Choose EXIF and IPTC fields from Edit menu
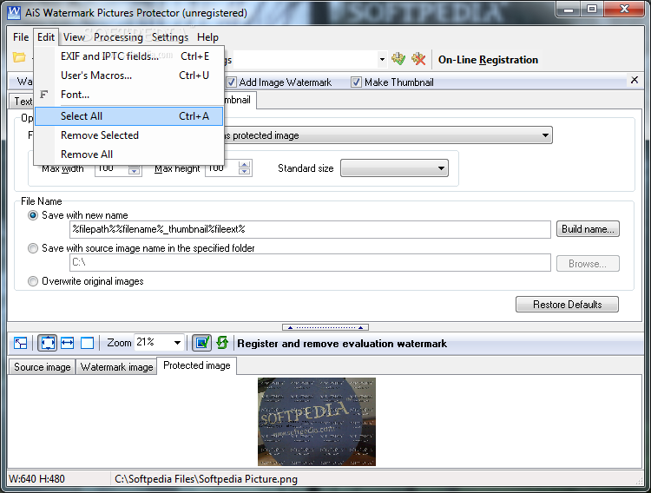 [129, 56]
